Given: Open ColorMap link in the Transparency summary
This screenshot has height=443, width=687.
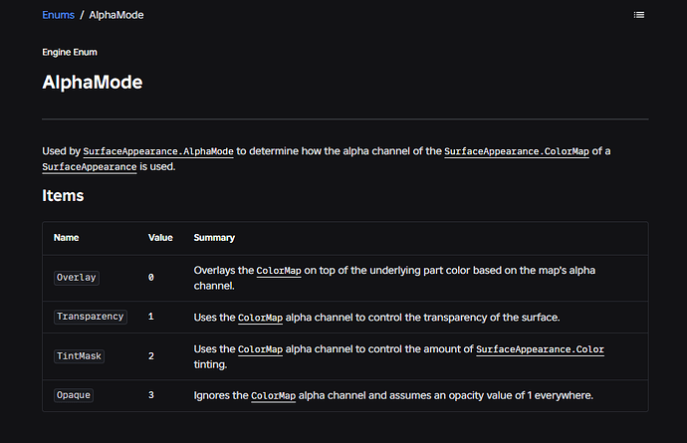Looking at the screenshot, I should [260, 318].
